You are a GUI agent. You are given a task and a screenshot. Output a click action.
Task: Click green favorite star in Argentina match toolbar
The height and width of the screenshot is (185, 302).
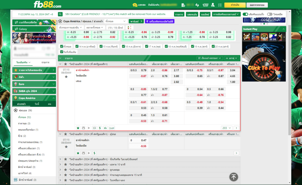[x=78, y=128]
